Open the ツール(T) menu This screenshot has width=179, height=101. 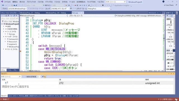[x=72, y=2]
